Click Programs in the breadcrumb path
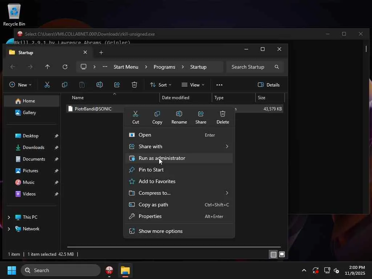The width and height of the screenshot is (372, 279). coord(164,67)
